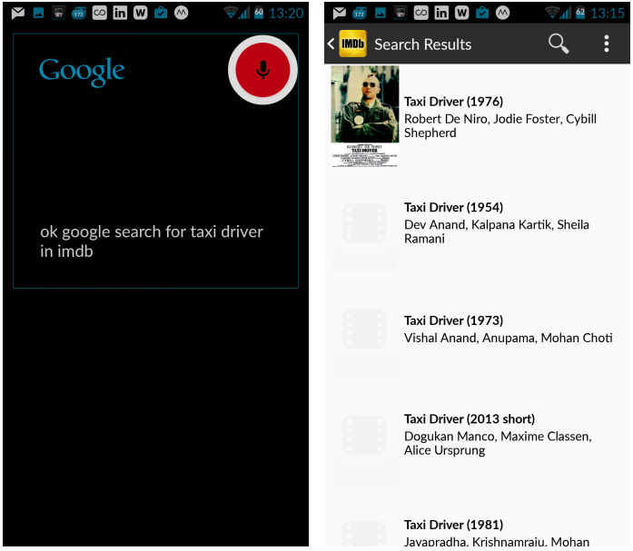Open the IMDb overflow menu dots

tap(607, 44)
